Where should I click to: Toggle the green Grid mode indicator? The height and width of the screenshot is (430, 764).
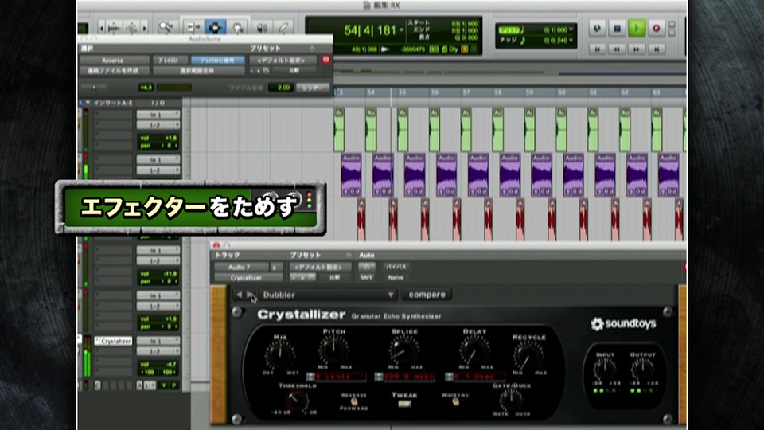pos(509,29)
